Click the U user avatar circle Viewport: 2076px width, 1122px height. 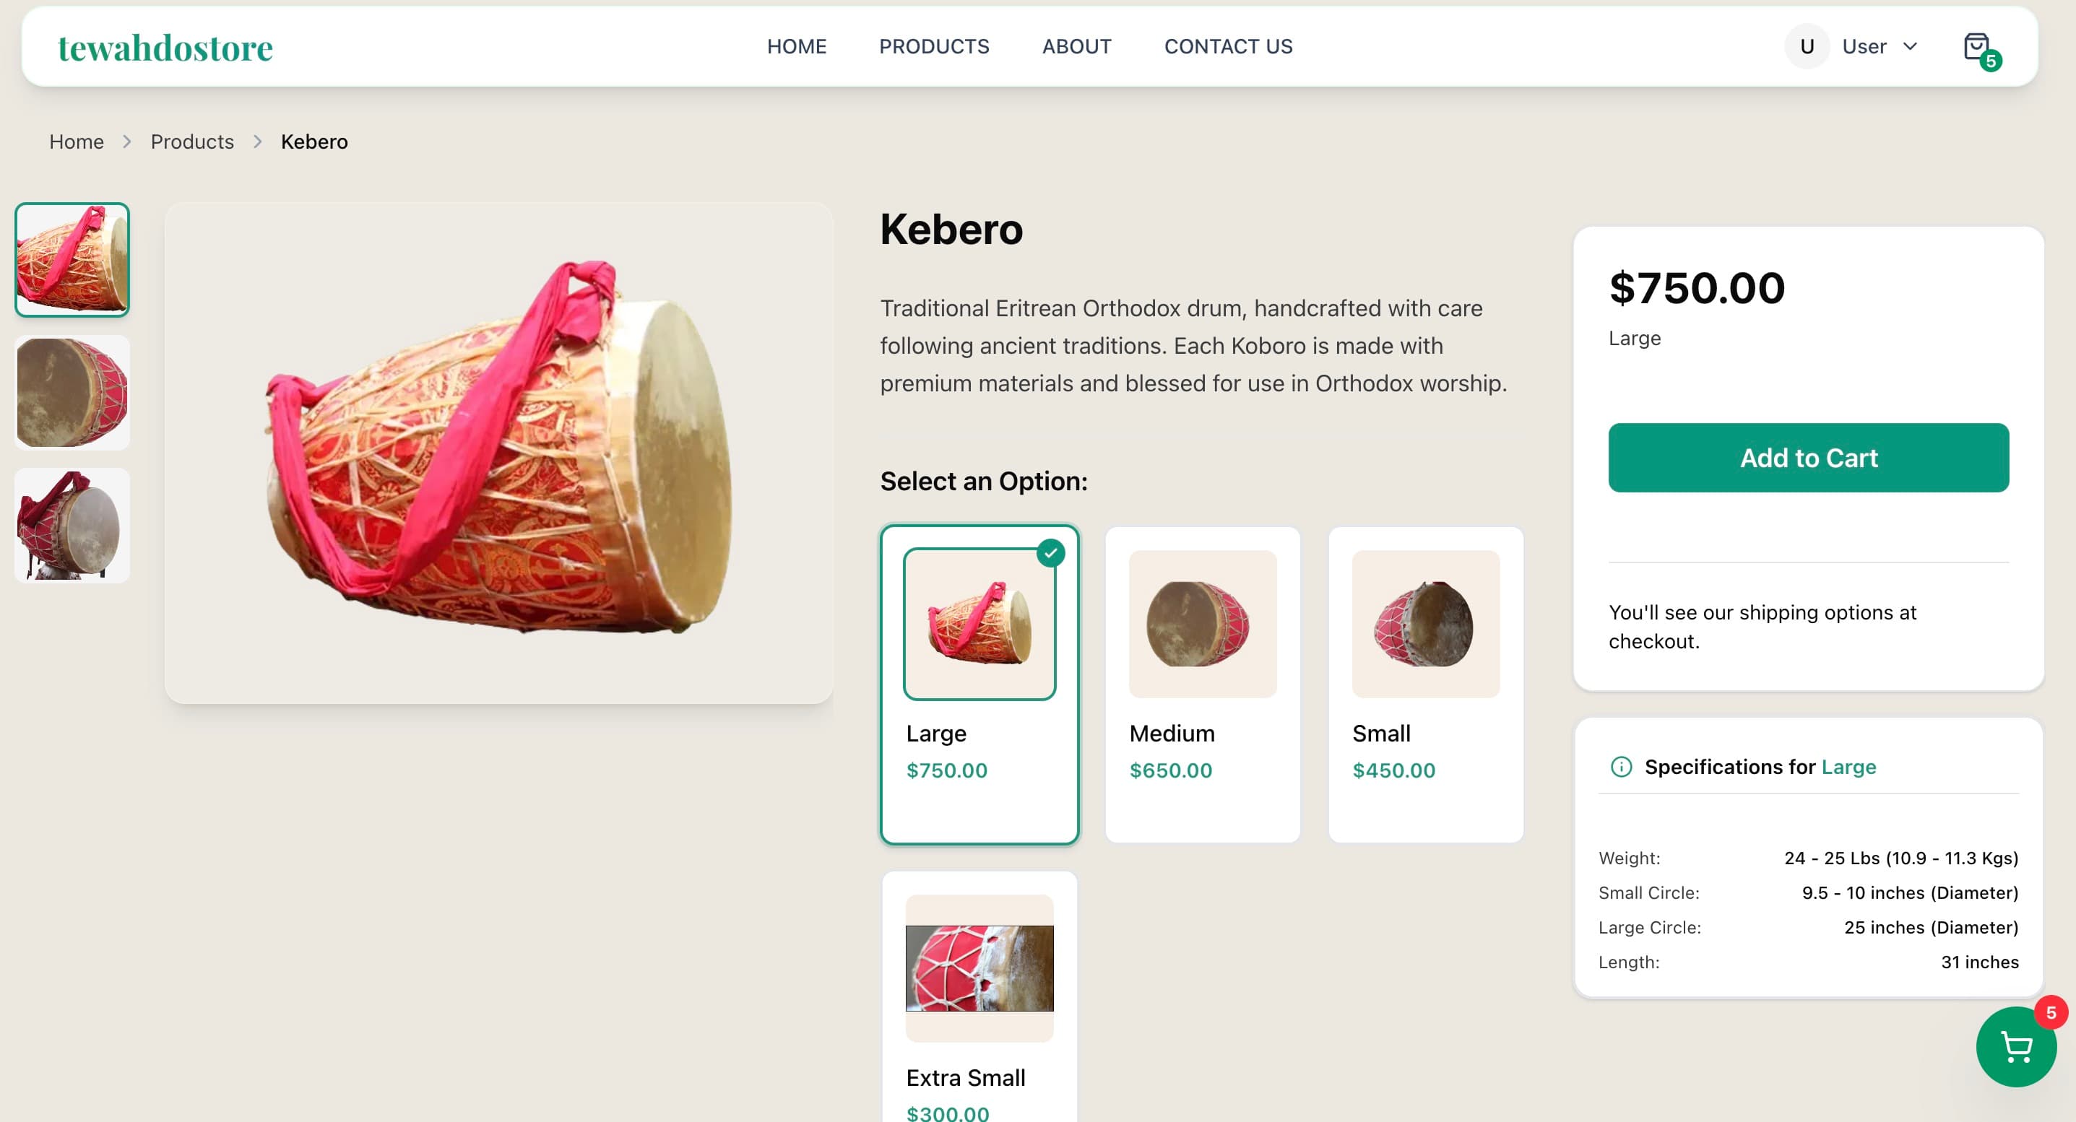pos(1807,46)
